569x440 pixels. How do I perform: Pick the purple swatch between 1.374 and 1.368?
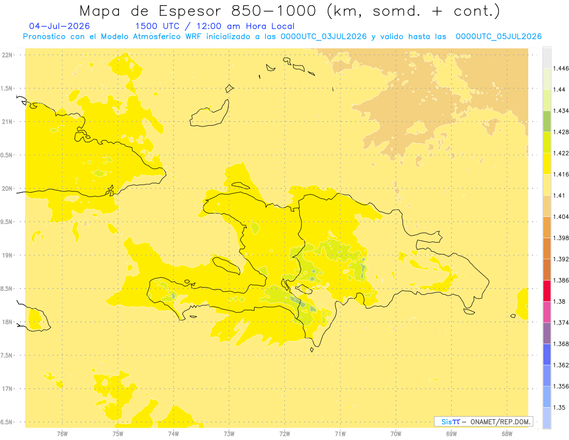coord(547,333)
